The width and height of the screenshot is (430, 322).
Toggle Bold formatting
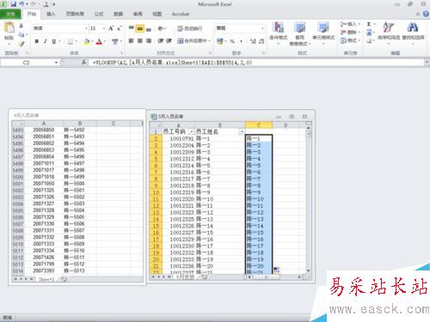coord(37,42)
